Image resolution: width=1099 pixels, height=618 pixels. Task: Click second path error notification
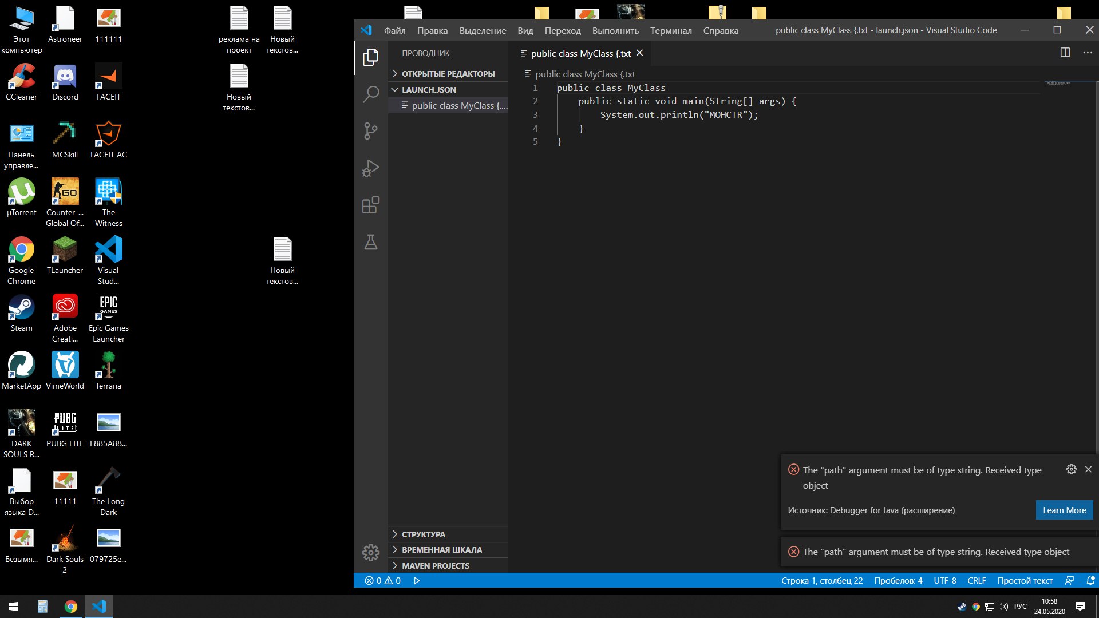coord(938,552)
